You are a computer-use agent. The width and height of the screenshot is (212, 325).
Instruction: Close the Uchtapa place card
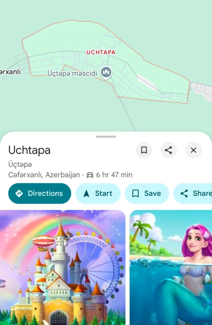[193, 150]
